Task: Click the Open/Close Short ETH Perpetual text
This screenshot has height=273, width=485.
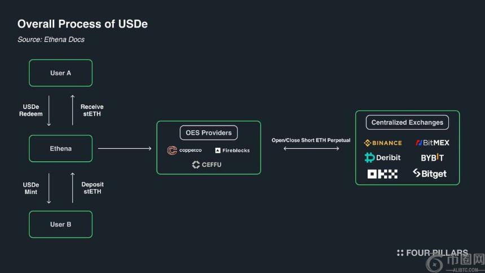Action: coord(311,140)
